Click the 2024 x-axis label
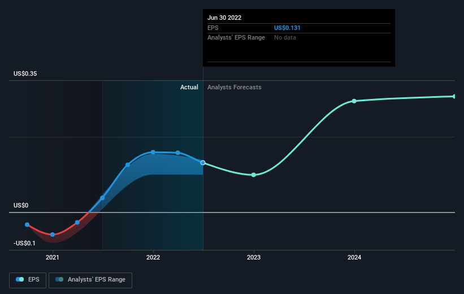Viewport: 464px width, 294px height. click(x=354, y=257)
